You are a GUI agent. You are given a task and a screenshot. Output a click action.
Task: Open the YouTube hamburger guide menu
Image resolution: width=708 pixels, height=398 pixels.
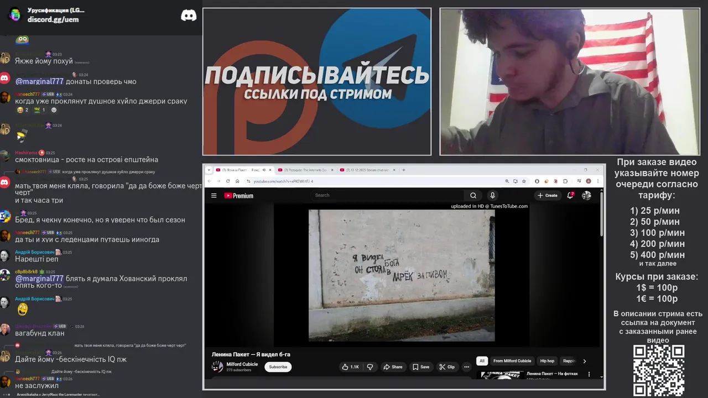click(214, 195)
